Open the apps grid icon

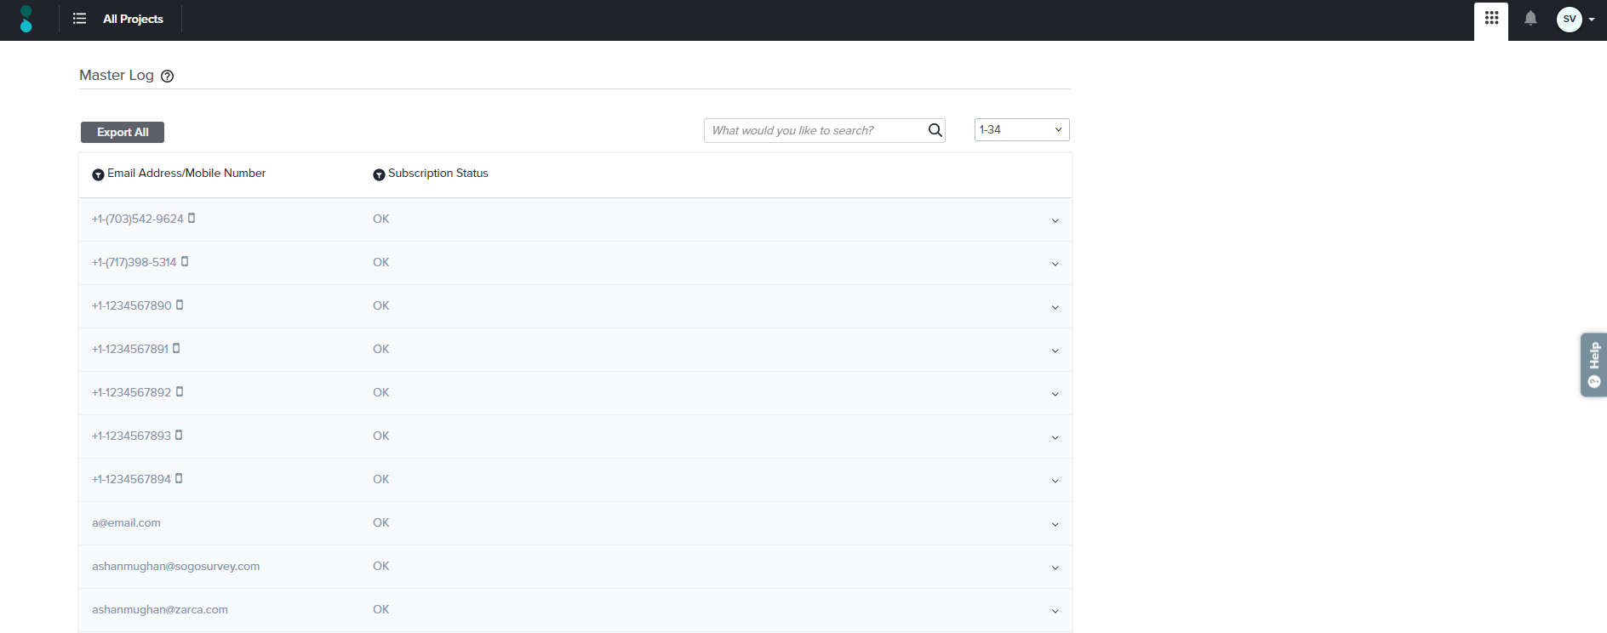1491,19
